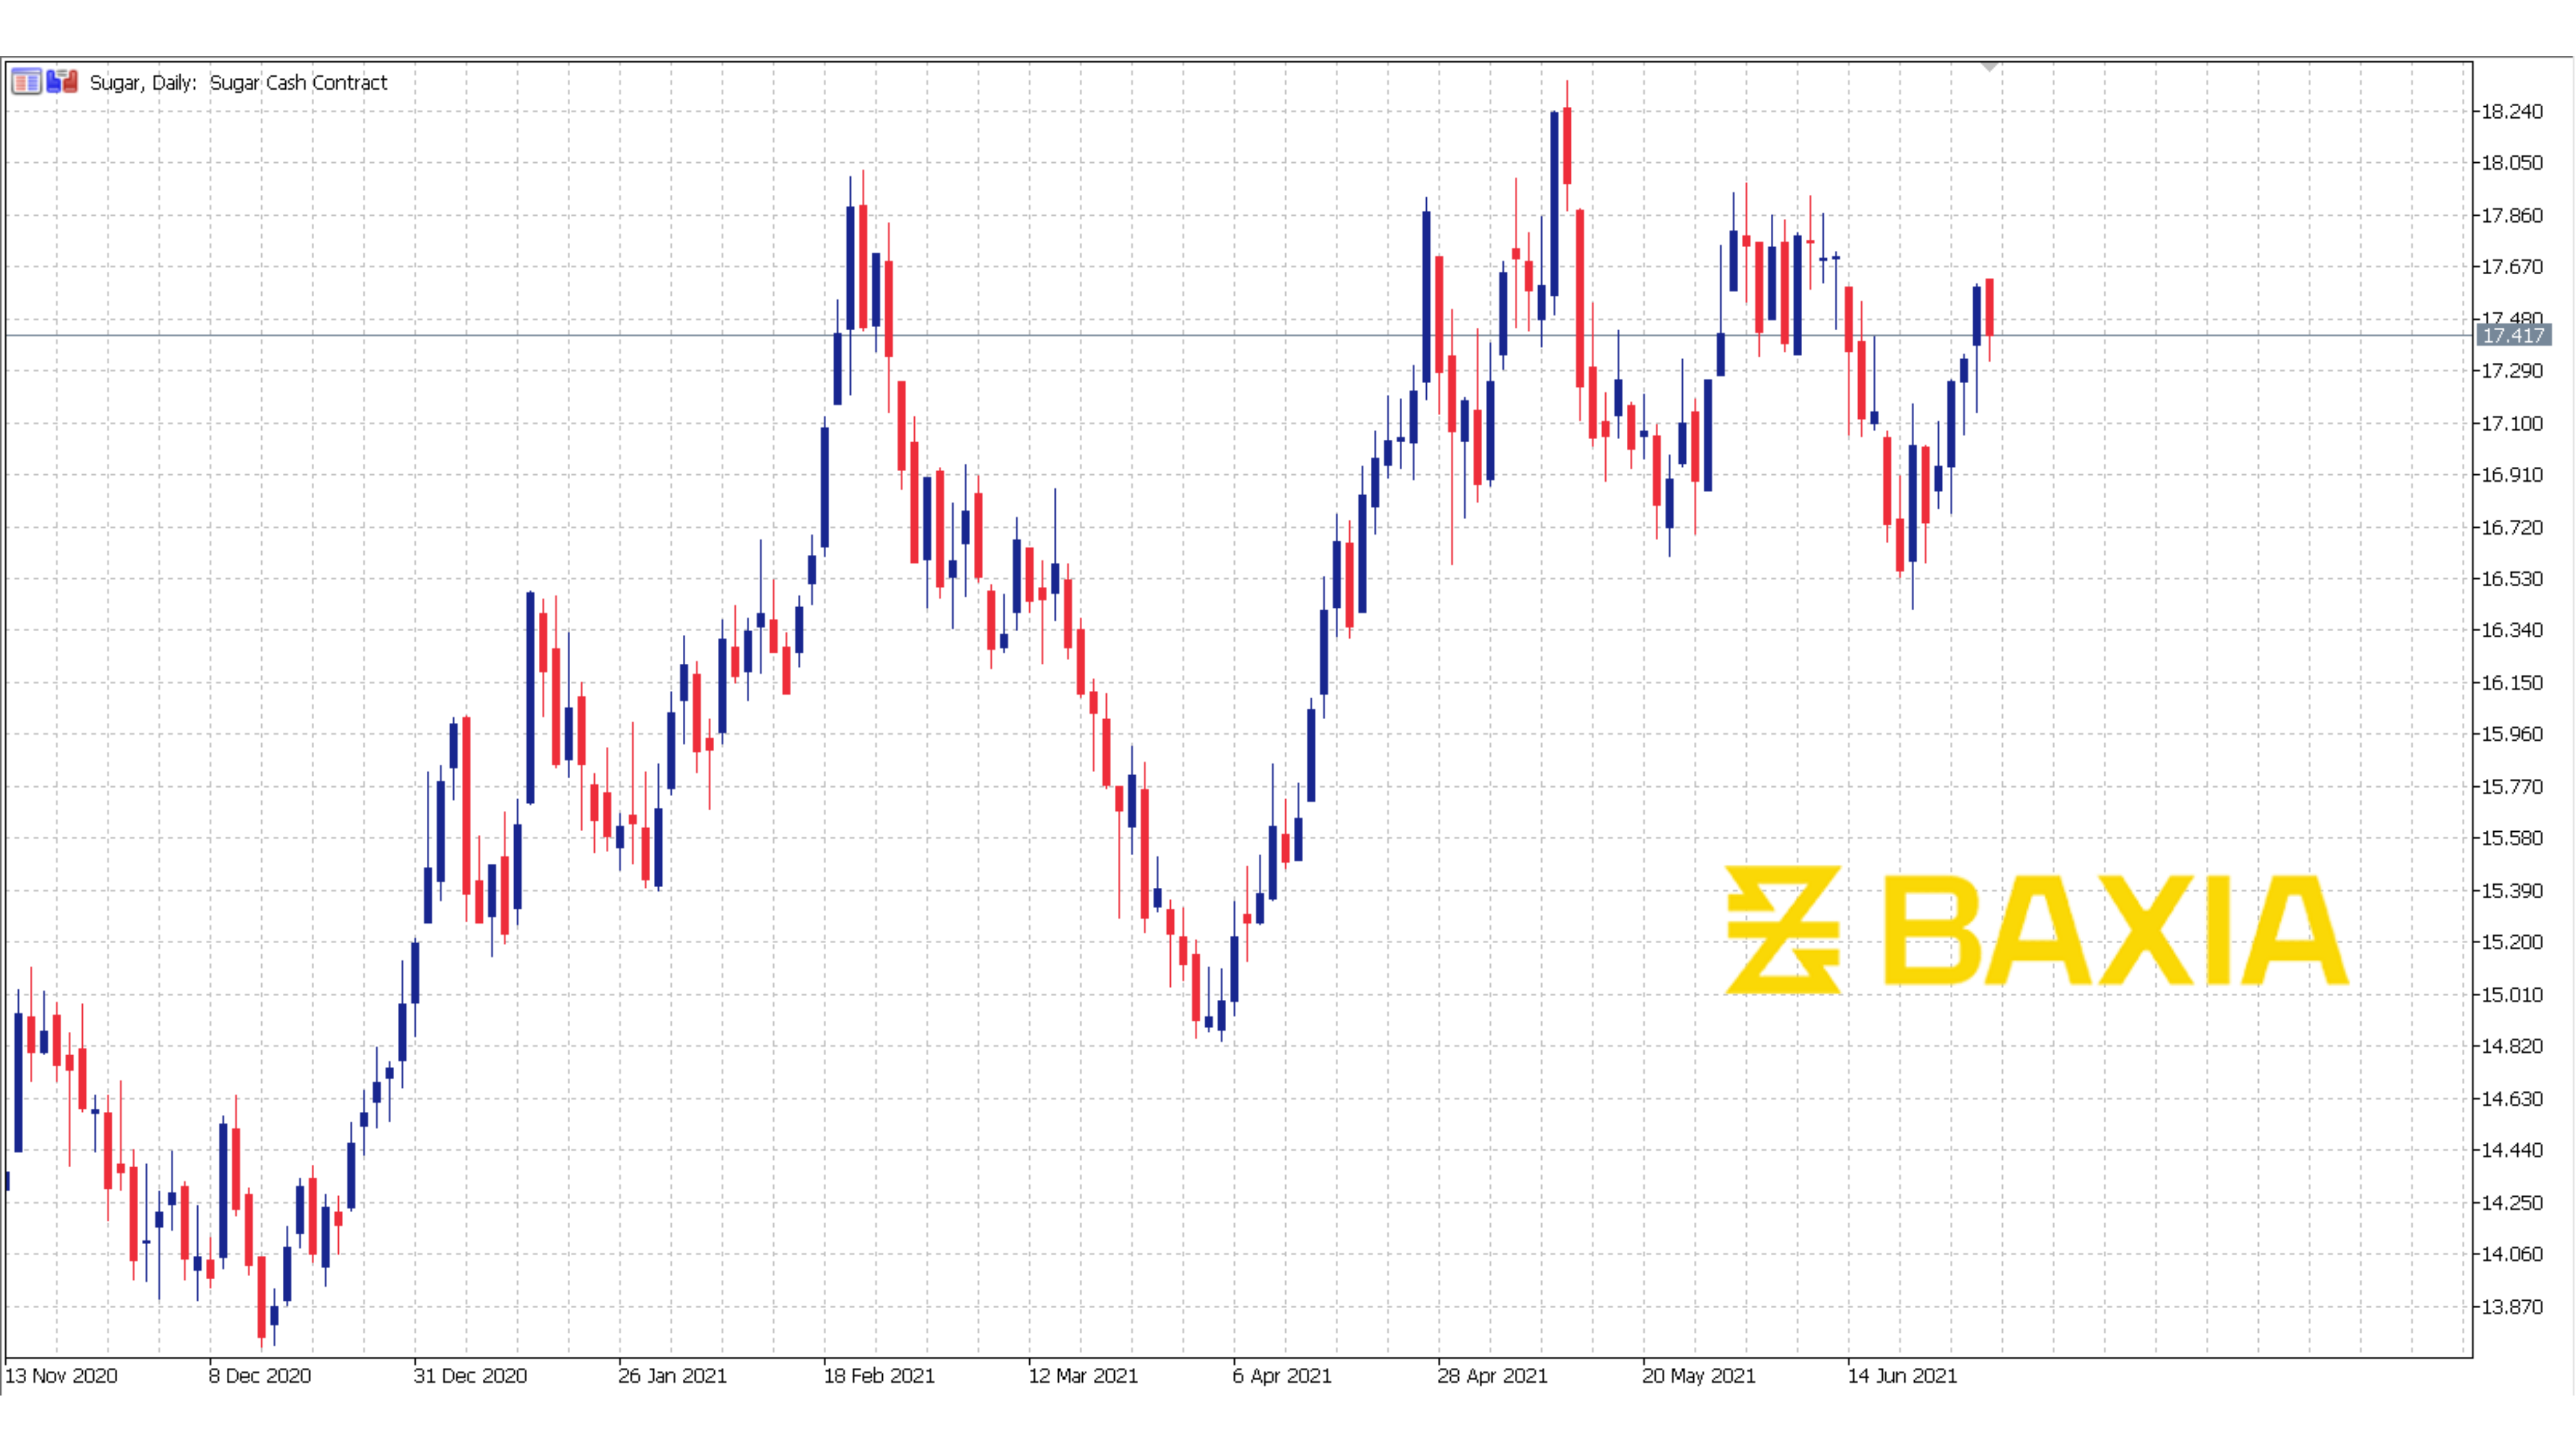Image resolution: width=2576 pixels, height=1451 pixels.
Task: Click the 16.910 price scale label
Action: [2512, 475]
